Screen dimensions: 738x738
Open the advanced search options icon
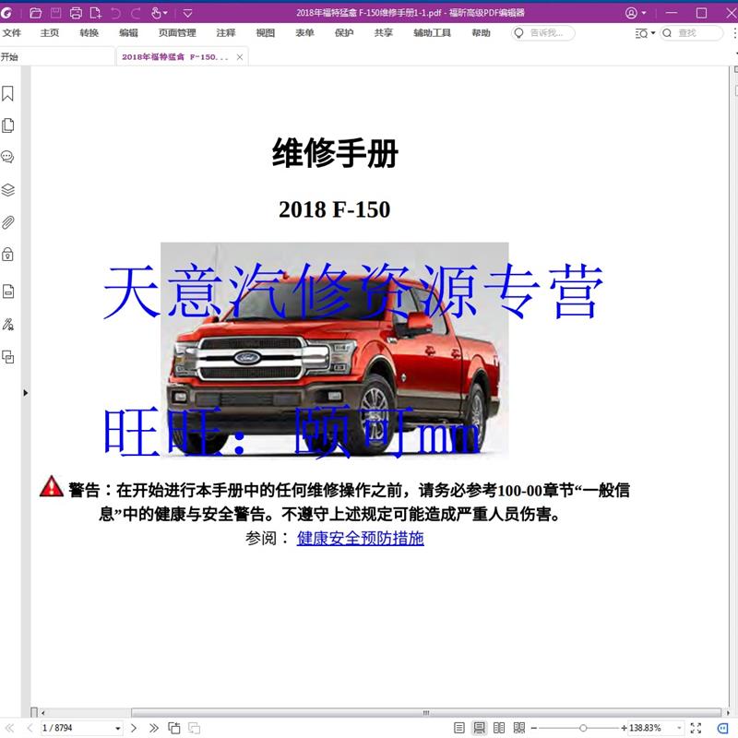pos(641,33)
